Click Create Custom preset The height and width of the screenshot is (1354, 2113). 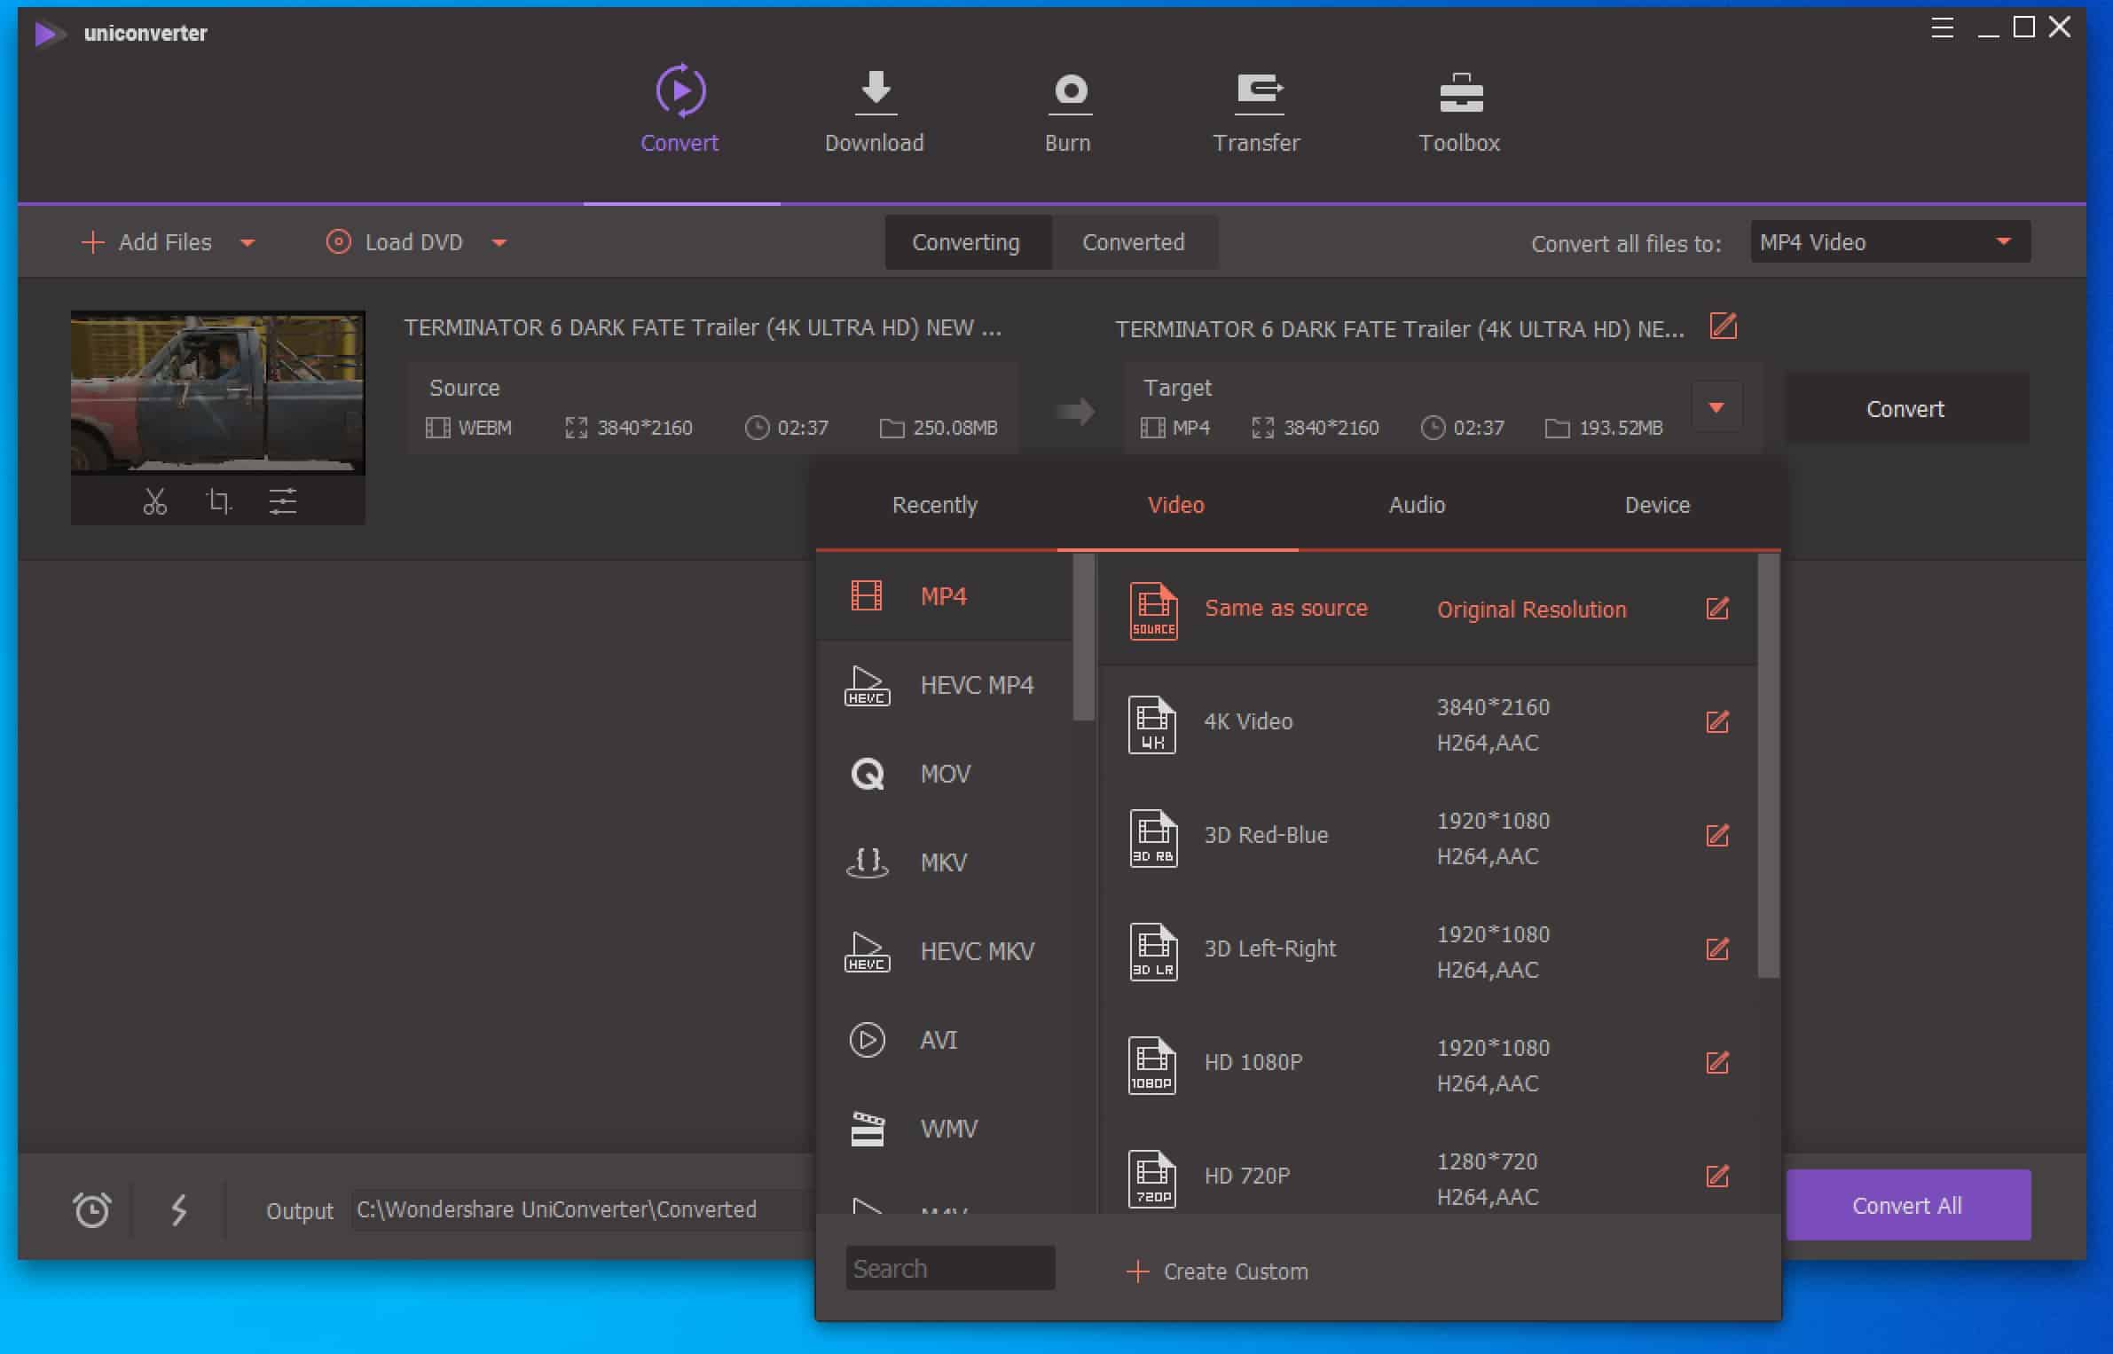1218,1271
